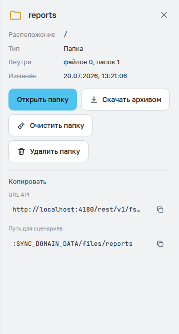Click the modified date 20.07.2026, 13:21:06
Screen dimensions: 179x334
95,76
